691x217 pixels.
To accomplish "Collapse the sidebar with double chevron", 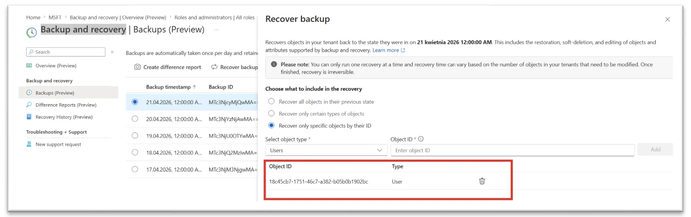I will point(113,52).
